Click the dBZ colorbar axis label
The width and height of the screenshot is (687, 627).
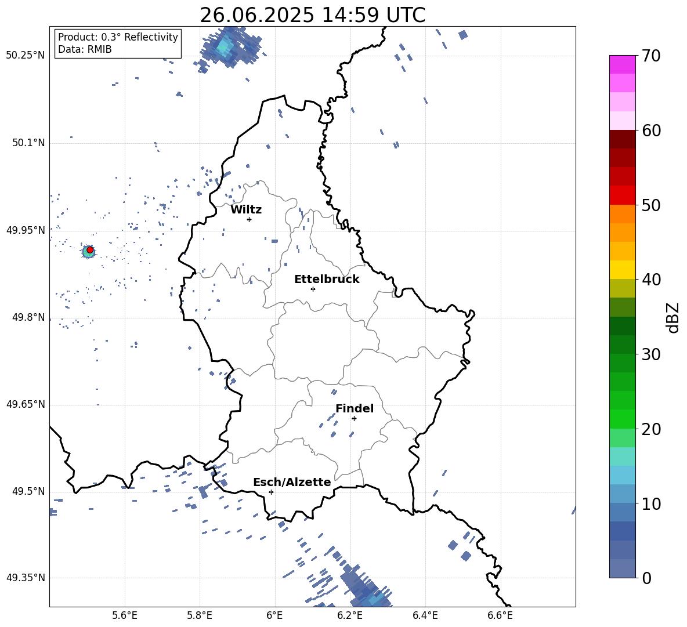[x=674, y=317]
